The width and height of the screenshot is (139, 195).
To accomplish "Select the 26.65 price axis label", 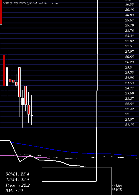I will [x=130, y=57].
